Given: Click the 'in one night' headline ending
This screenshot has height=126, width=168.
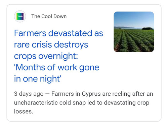Looking at the screenshot, I should tap(38, 78).
